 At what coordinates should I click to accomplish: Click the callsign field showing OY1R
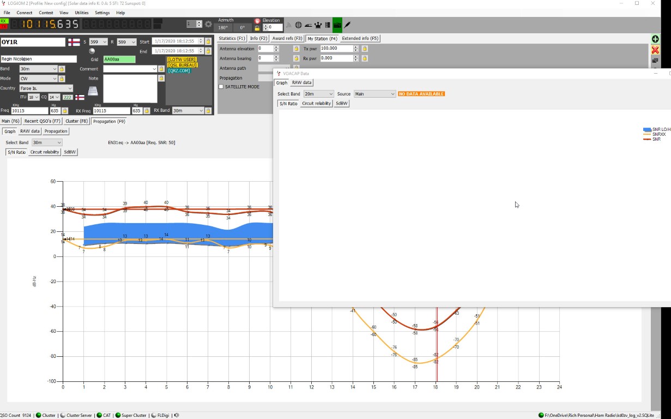[x=33, y=42]
